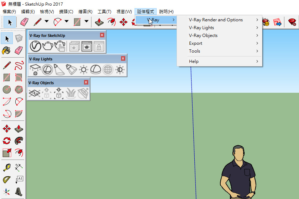Click the Move tool in top toolbar

pyautogui.click(x=124, y=22)
